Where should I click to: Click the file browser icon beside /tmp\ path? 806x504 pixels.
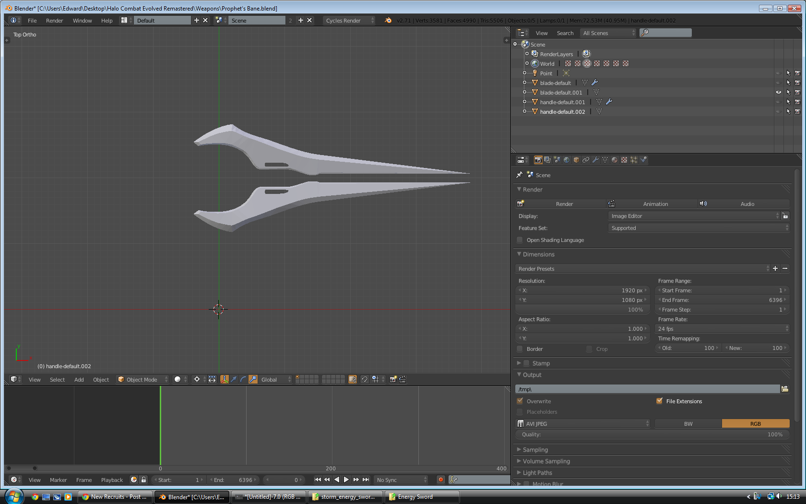pos(785,389)
